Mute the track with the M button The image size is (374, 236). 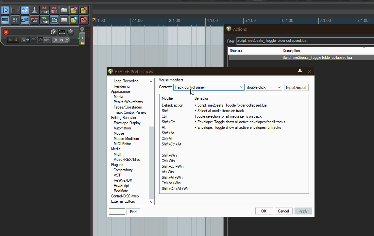[10, 40]
